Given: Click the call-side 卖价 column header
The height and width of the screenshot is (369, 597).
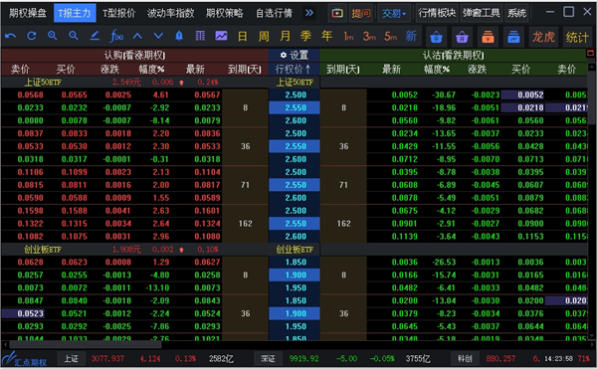Looking at the screenshot, I should [x=20, y=70].
